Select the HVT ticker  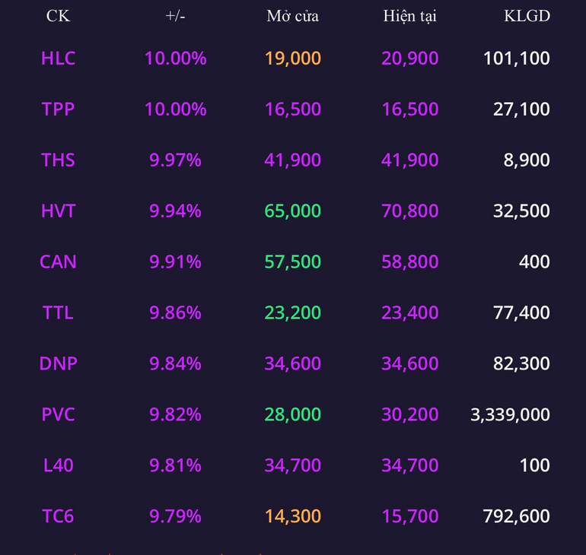(x=58, y=211)
